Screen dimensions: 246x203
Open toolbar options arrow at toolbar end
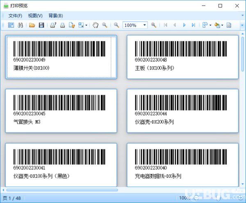[x=242, y=25]
